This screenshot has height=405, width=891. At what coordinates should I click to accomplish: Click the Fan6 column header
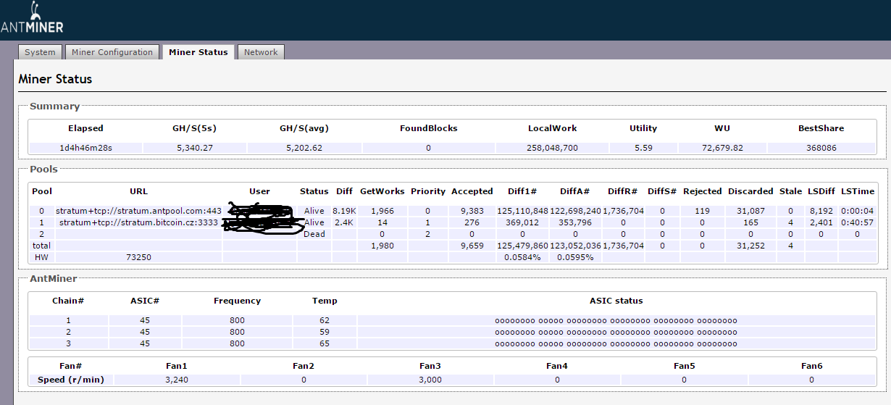[x=811, y=366]
